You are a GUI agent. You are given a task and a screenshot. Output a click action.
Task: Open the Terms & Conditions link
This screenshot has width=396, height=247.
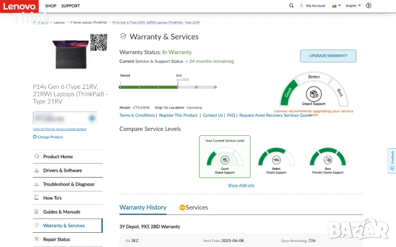click(x=137, y=115)
